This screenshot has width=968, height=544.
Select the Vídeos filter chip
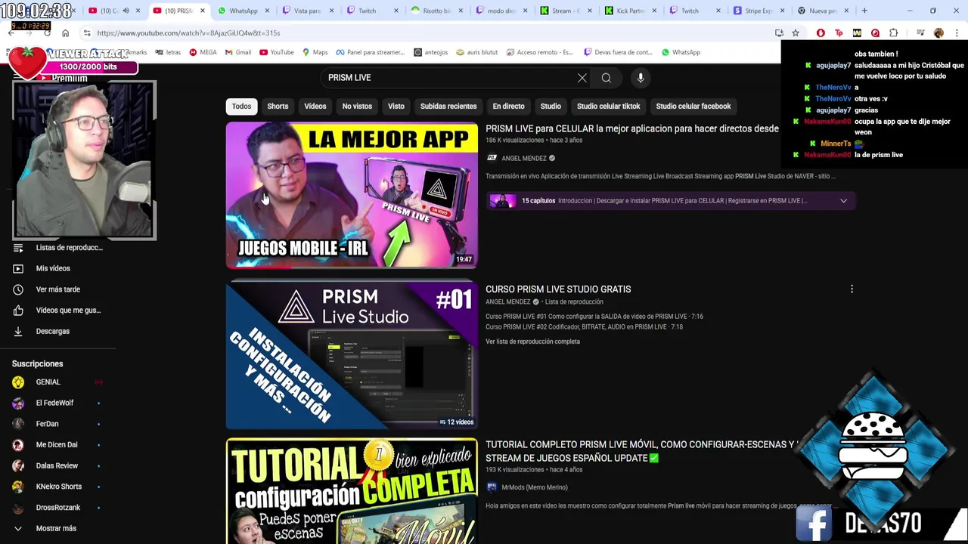315,107
